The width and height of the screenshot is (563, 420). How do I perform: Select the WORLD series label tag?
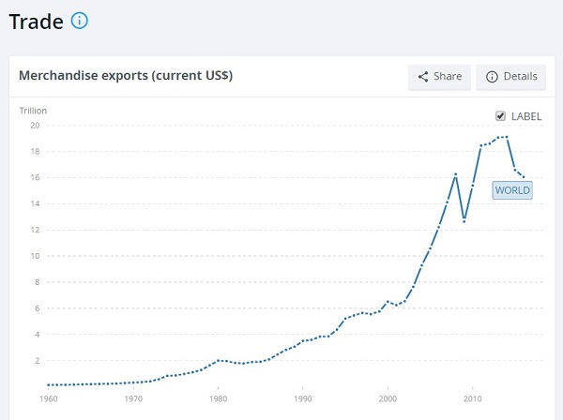512,190
